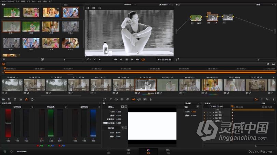Switch to the Edit page tab

point(129,151)
